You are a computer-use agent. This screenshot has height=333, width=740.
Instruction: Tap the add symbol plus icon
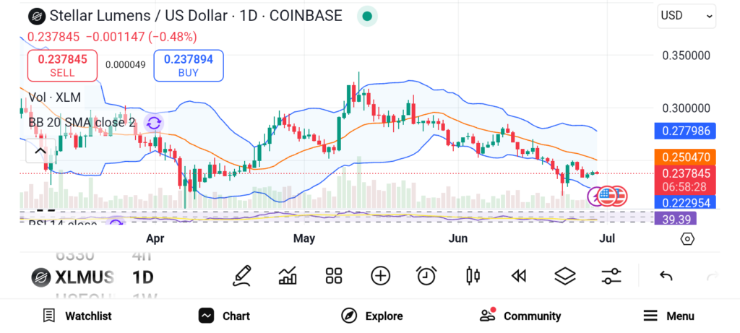click(380, 276)
